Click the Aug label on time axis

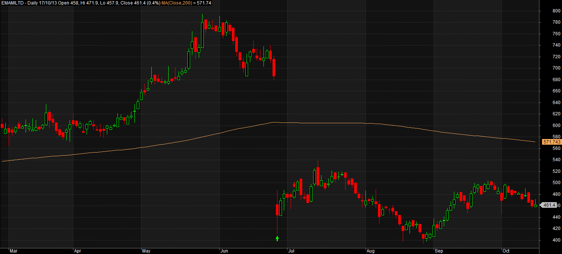coord(370,250)
